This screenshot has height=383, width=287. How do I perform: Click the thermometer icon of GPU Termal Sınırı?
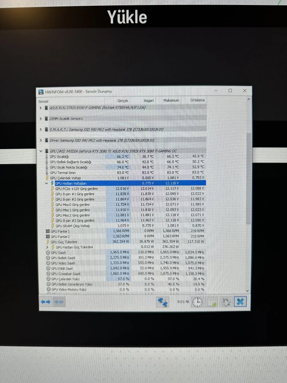(x=47, y=173)
